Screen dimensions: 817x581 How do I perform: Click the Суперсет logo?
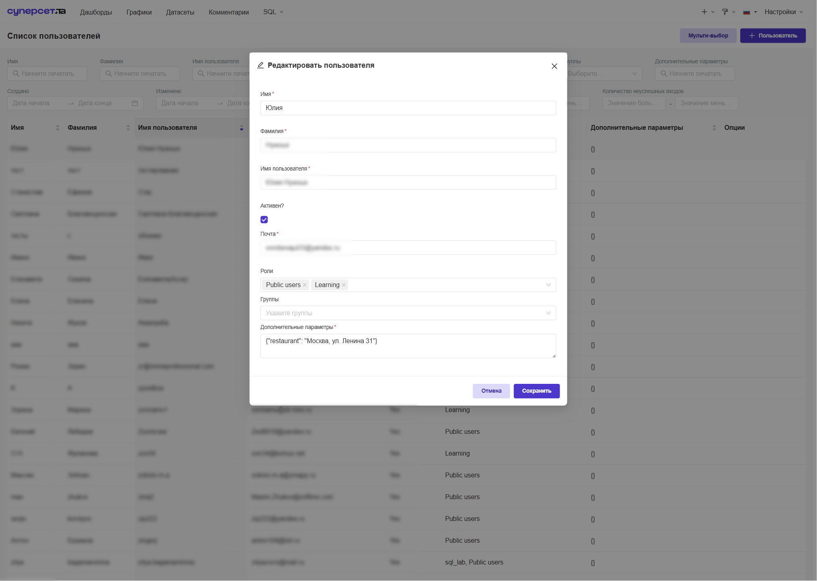tap(36, 11)
